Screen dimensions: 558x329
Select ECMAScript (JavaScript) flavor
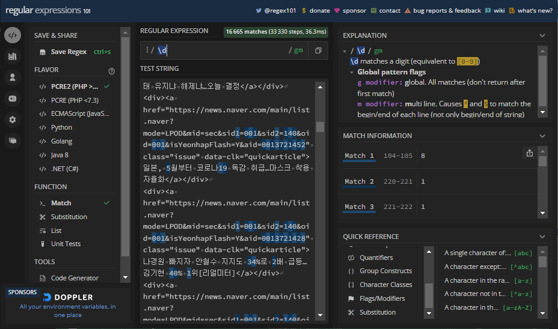coord(75,114)
